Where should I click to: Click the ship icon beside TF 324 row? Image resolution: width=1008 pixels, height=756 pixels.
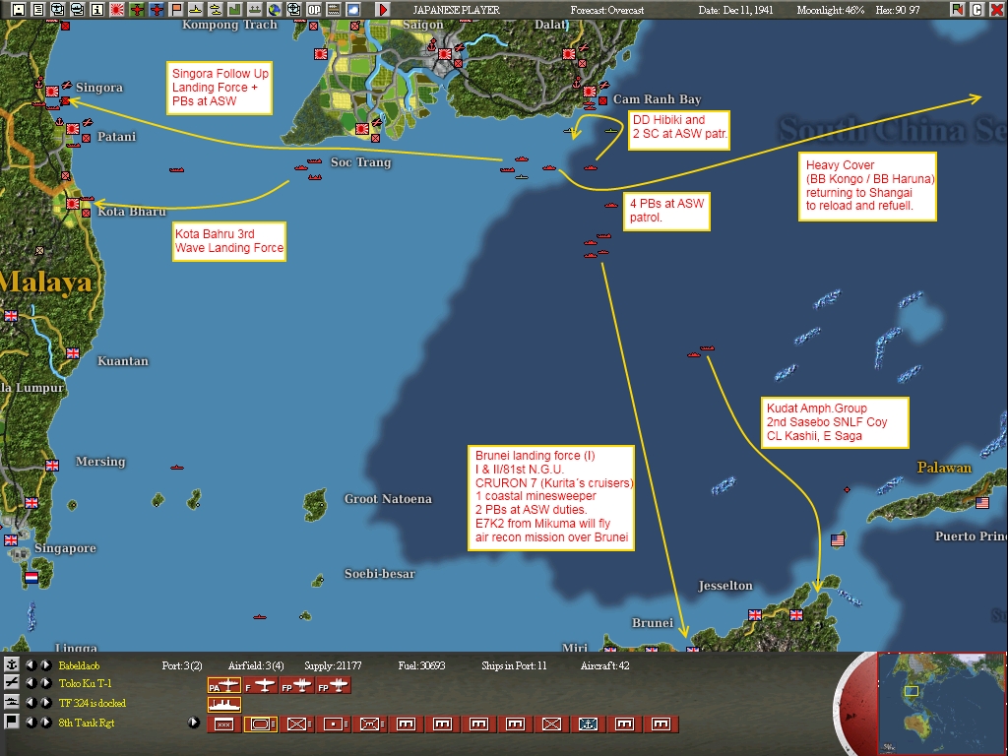(x=11, y=702)
